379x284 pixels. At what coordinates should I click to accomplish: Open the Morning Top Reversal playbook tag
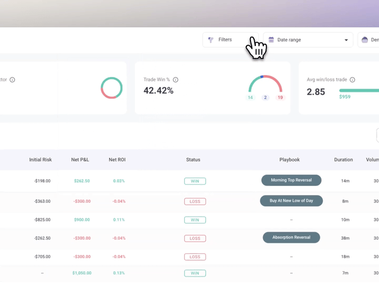291,180
